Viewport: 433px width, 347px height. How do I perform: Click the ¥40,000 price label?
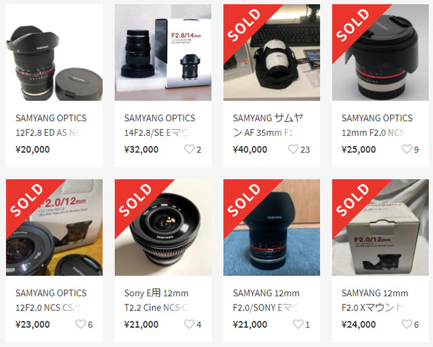point(250,149)
